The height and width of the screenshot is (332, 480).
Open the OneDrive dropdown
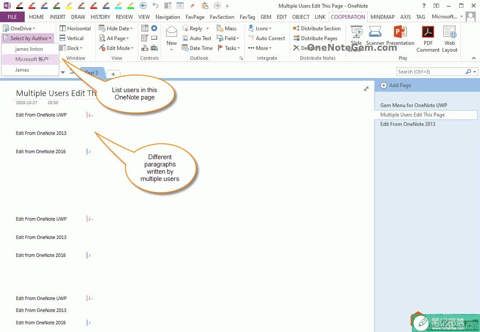point(19,29)
